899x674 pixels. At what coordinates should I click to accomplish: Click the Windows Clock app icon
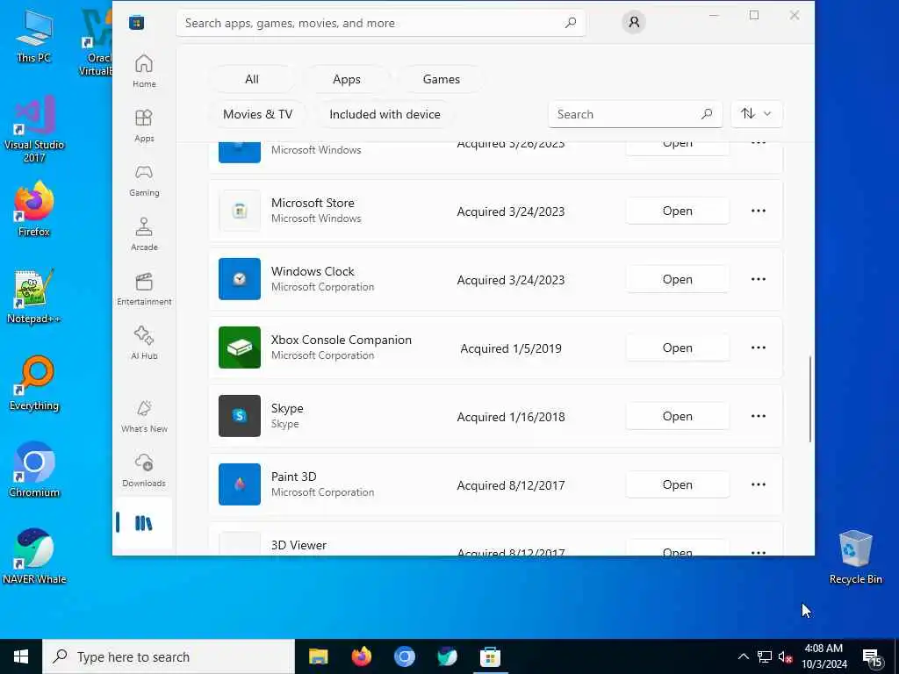pyautogui.click(x=240, y=279)
